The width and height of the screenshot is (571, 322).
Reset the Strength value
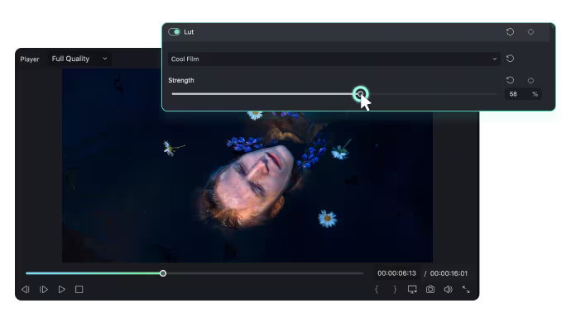tap(510, 80)
